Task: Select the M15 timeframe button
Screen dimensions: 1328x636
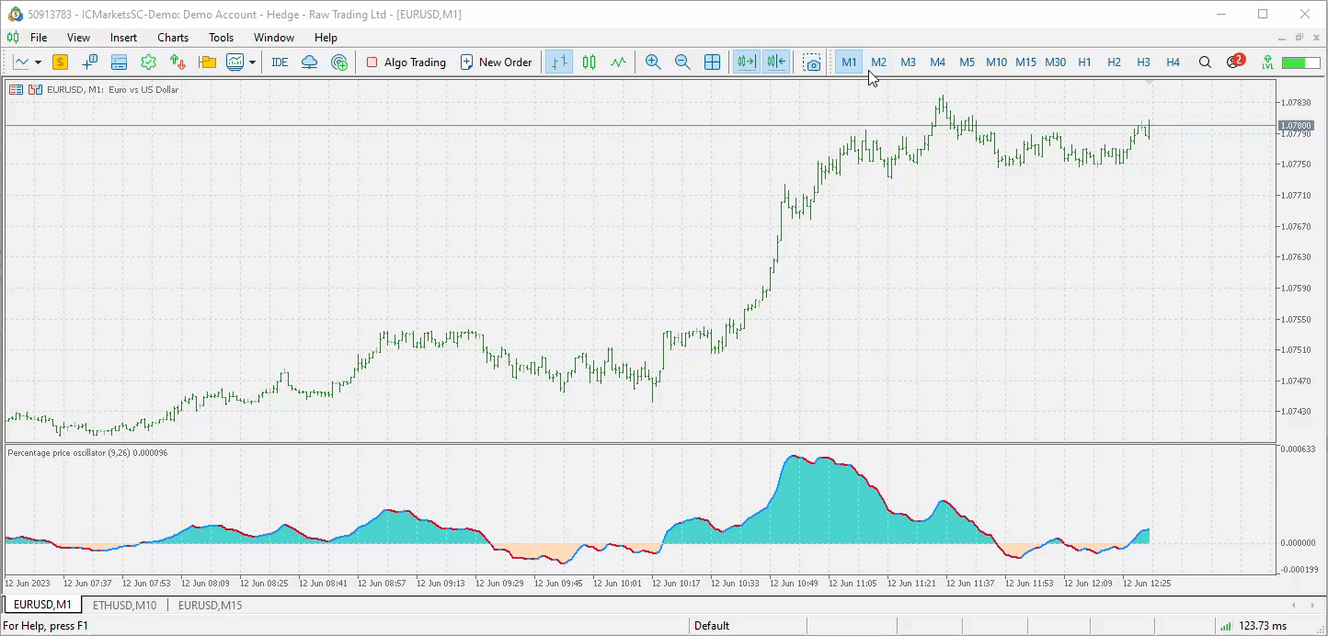Action: [x=1025, y=62]
